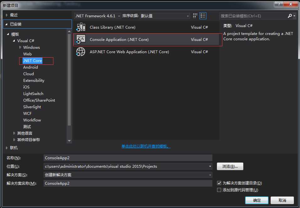Image resolution: width=300 pixels, height=208 pixels.
Task: Click the template tree scrollbar thumb
Action: pos(69,80)
